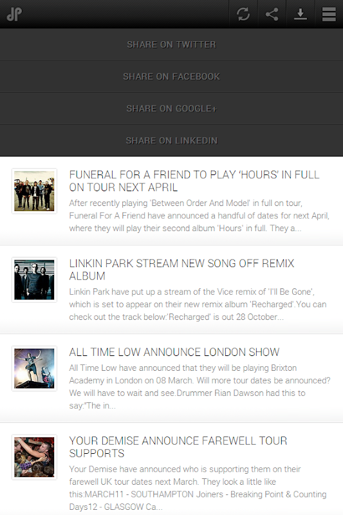The width and height of the screenshot is (343, 515).
Task: Read Your Demise Farewell Tour Supports headline
Action: pyautogui.click(x=178, y=447)
